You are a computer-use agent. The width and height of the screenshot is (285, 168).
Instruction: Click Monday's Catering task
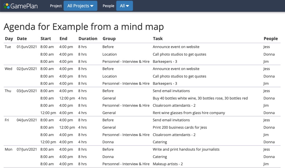(160, 157)
